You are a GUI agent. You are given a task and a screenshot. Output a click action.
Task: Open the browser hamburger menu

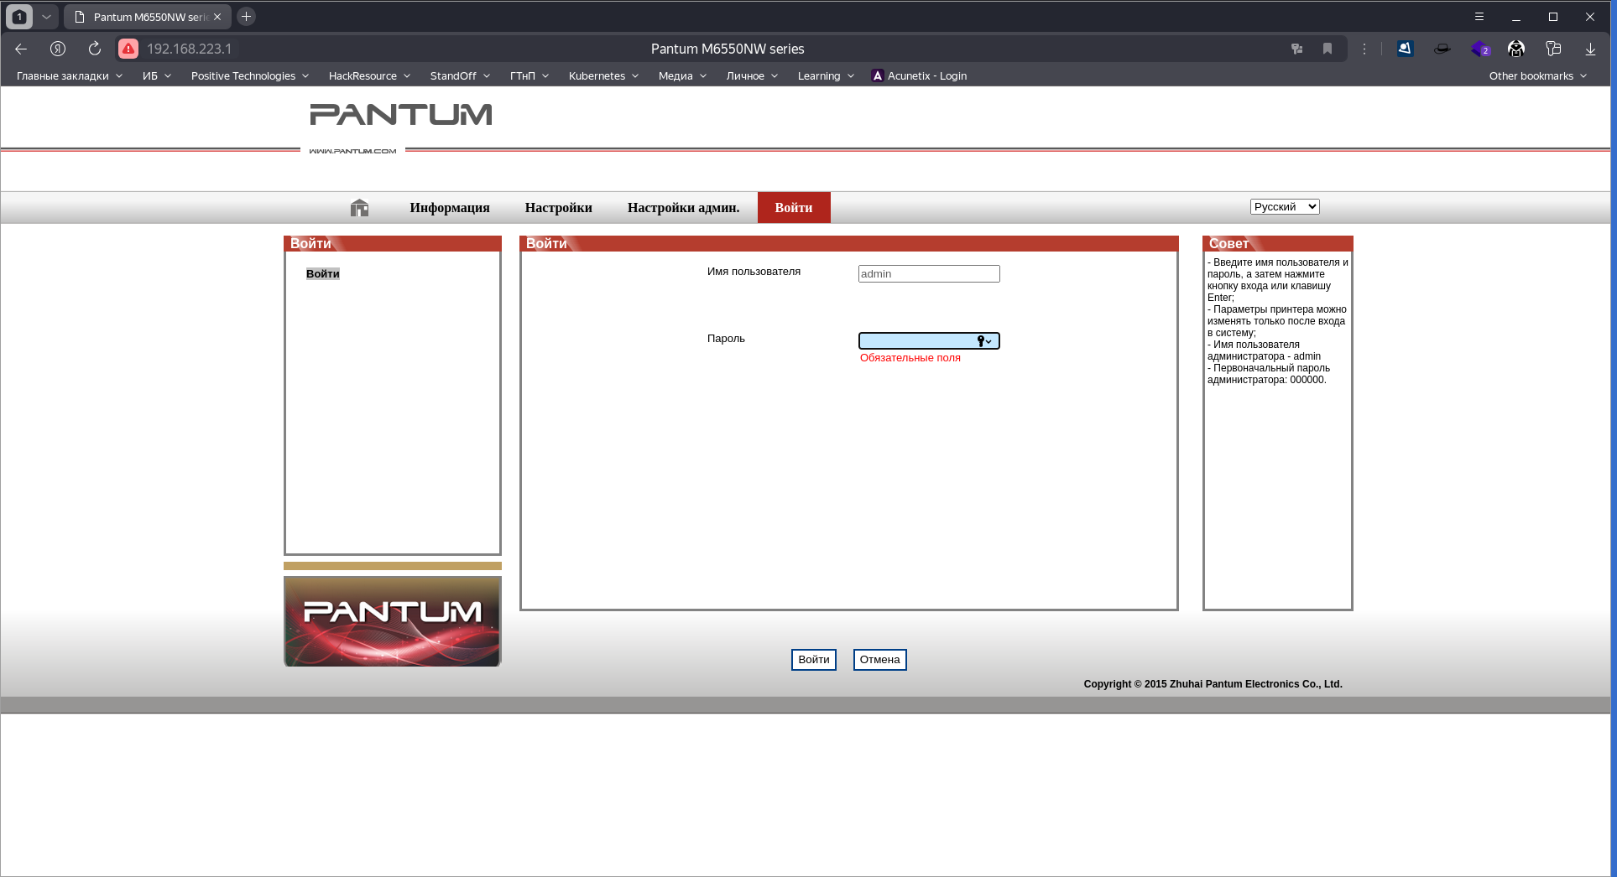(1479, 17)
